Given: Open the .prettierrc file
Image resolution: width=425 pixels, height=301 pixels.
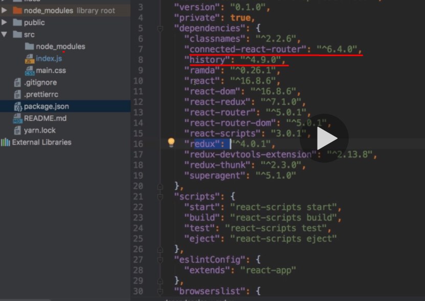Looking at the screenshot, I should (x=41, y=94).
